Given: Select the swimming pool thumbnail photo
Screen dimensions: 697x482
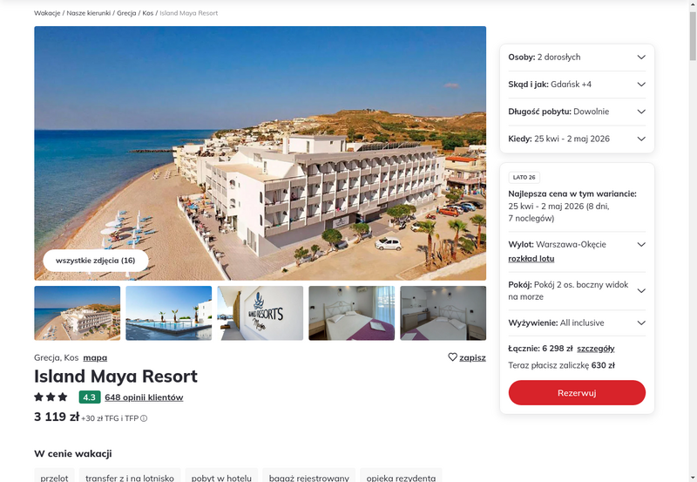Looking at the screenshot, I should pos(168,313).
